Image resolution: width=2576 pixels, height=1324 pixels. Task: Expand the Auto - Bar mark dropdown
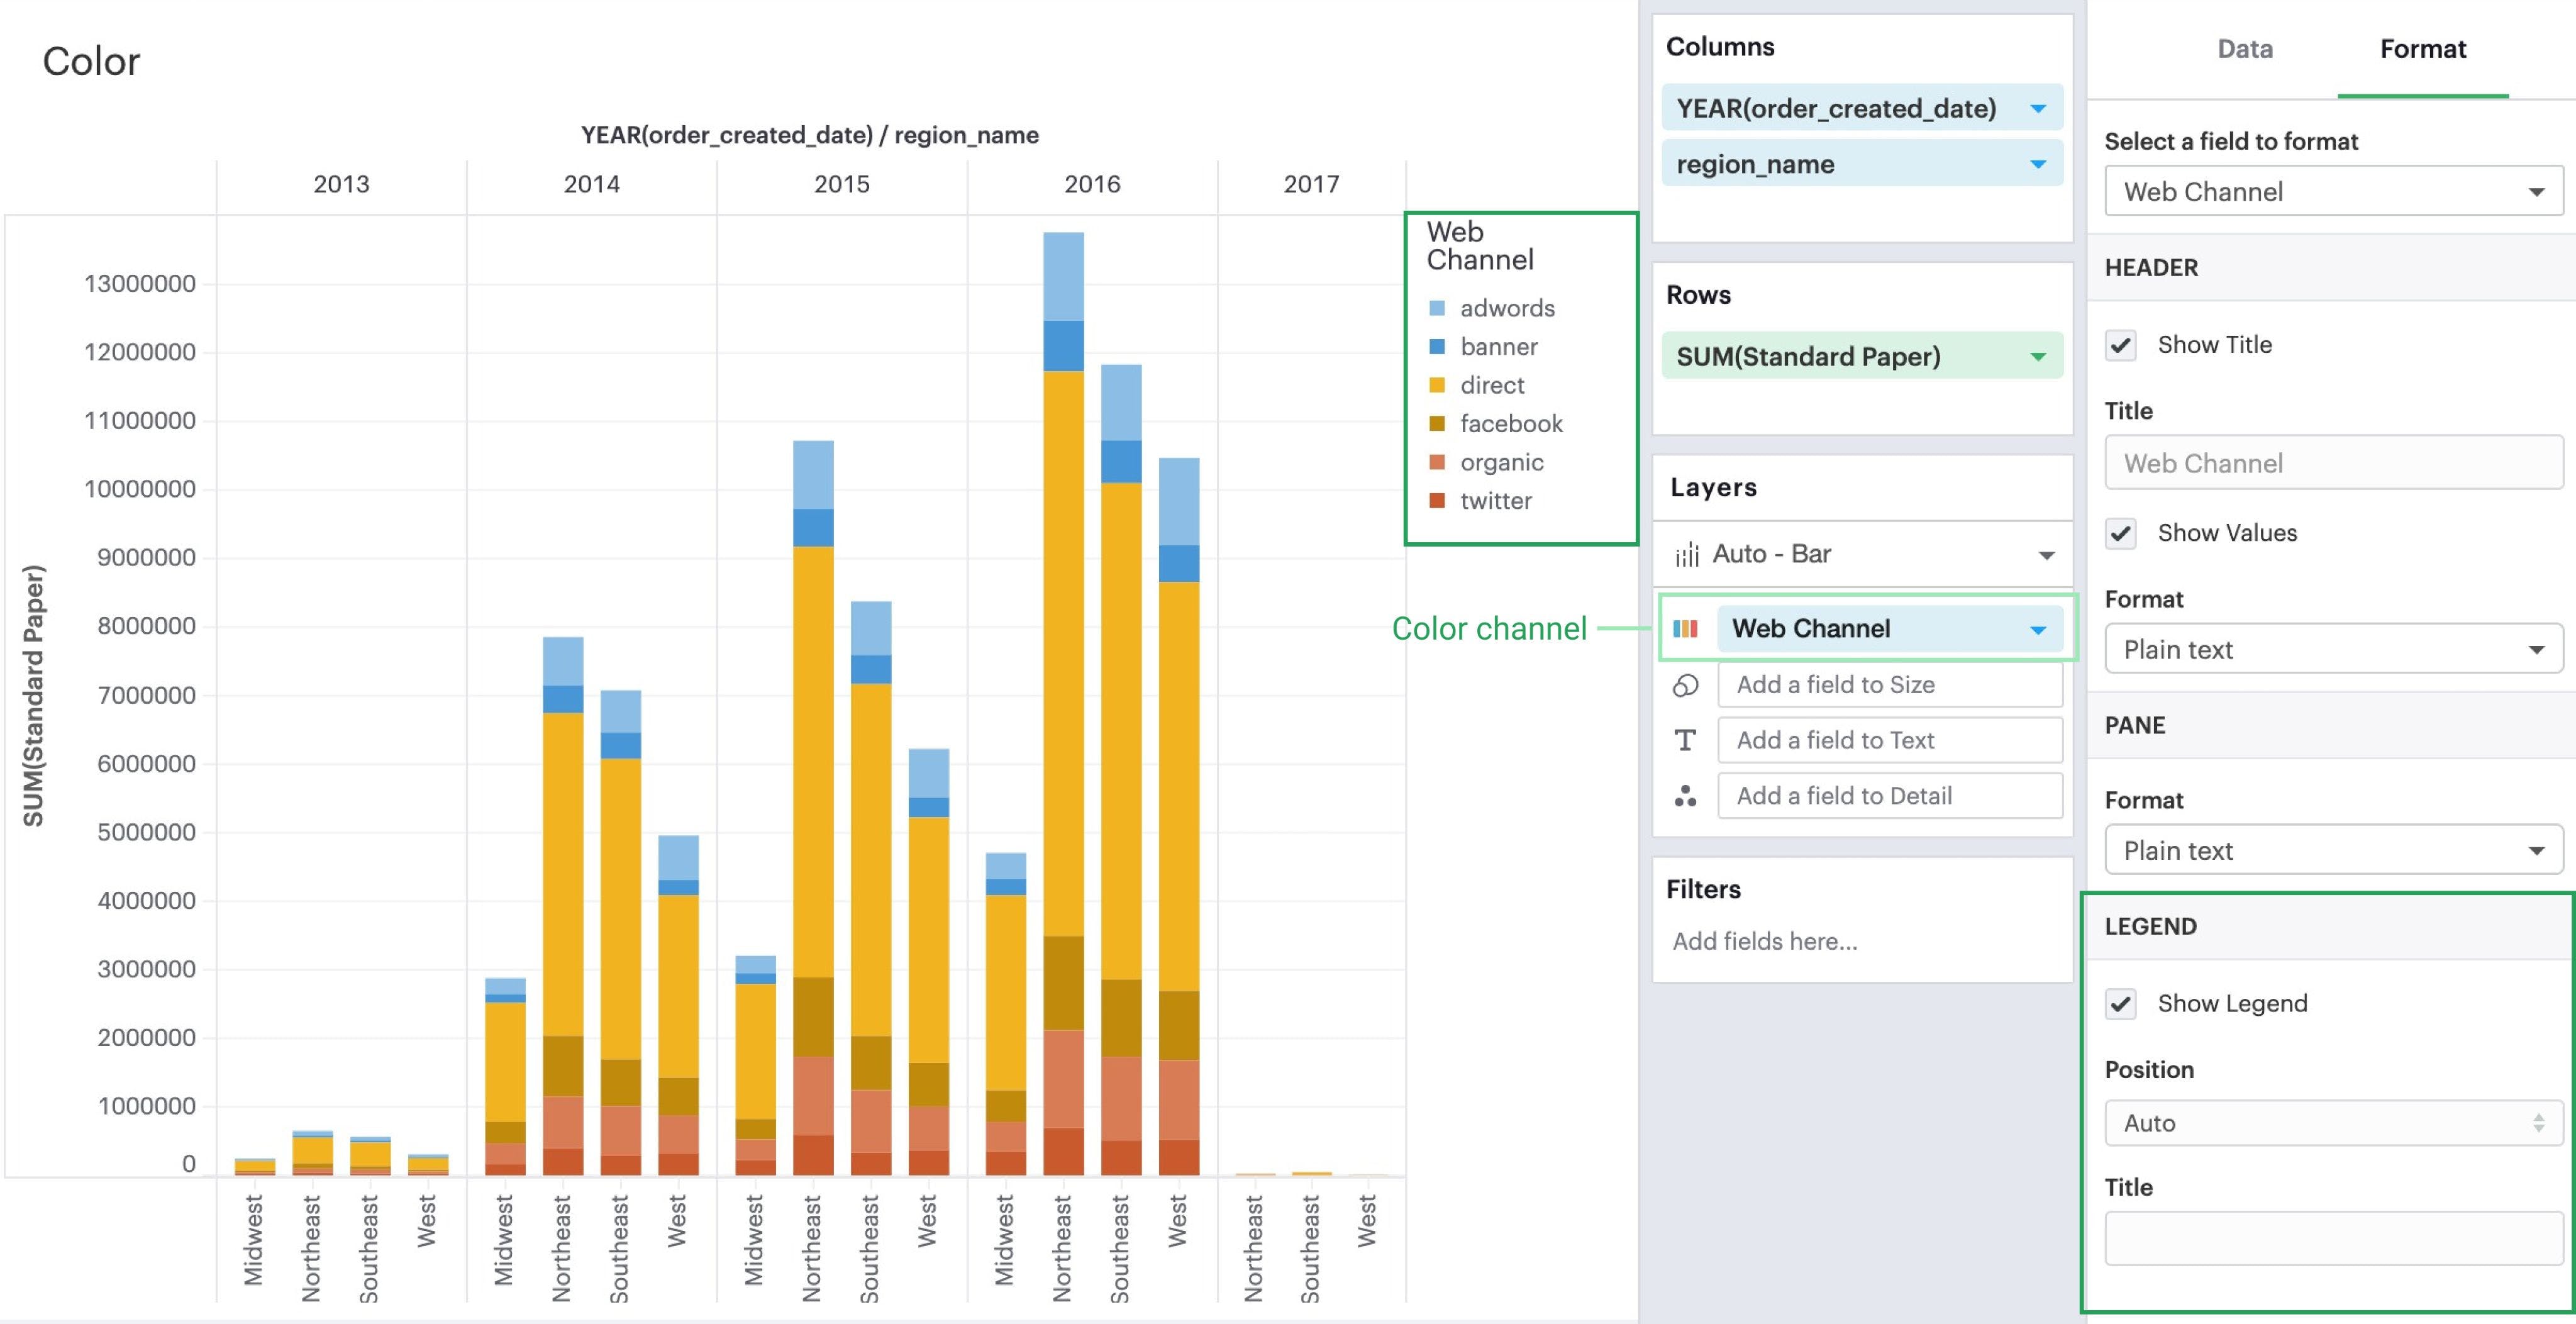click(x=2046, y=555)
